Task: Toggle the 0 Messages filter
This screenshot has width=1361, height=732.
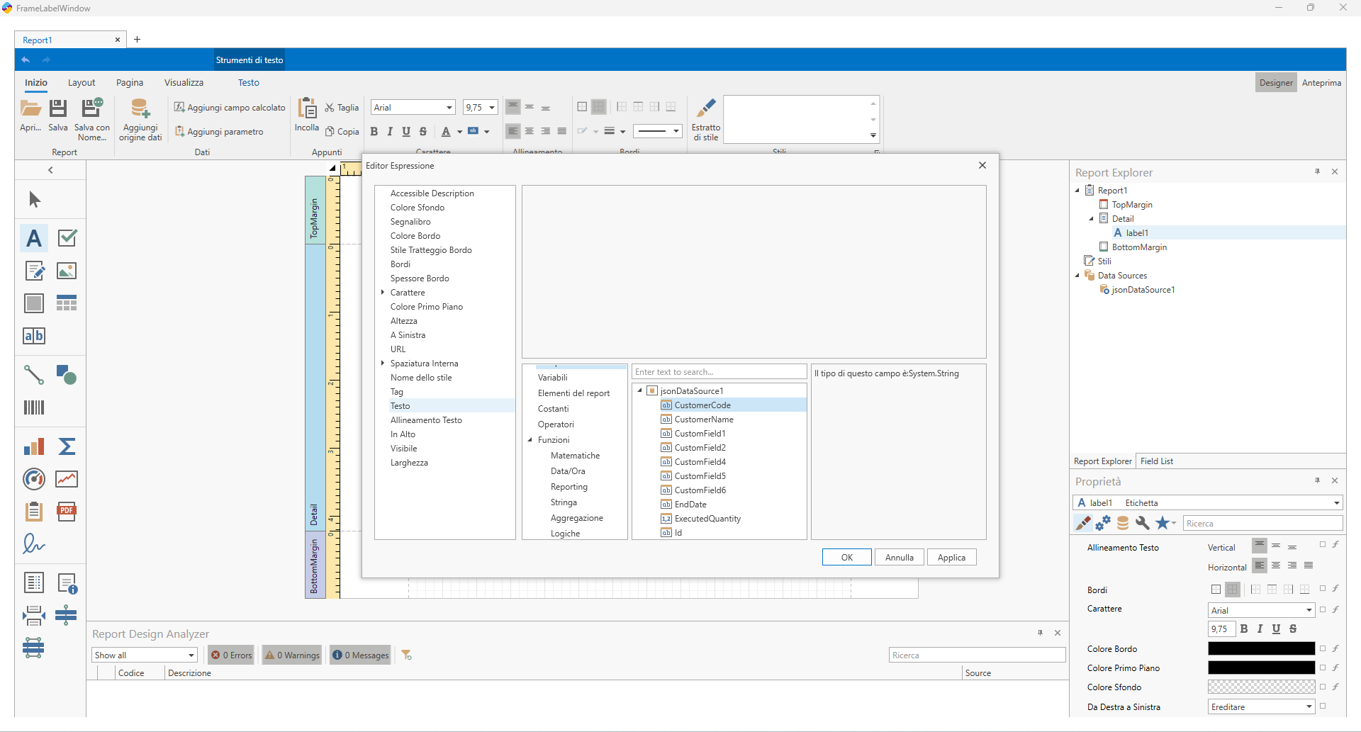Action: click(x=361, y=655)
